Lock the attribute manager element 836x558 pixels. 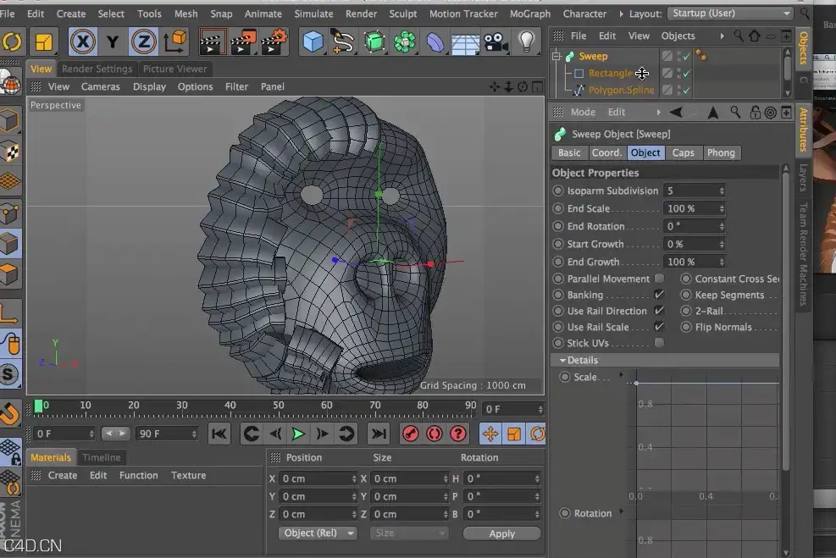[x=755, y=112]
